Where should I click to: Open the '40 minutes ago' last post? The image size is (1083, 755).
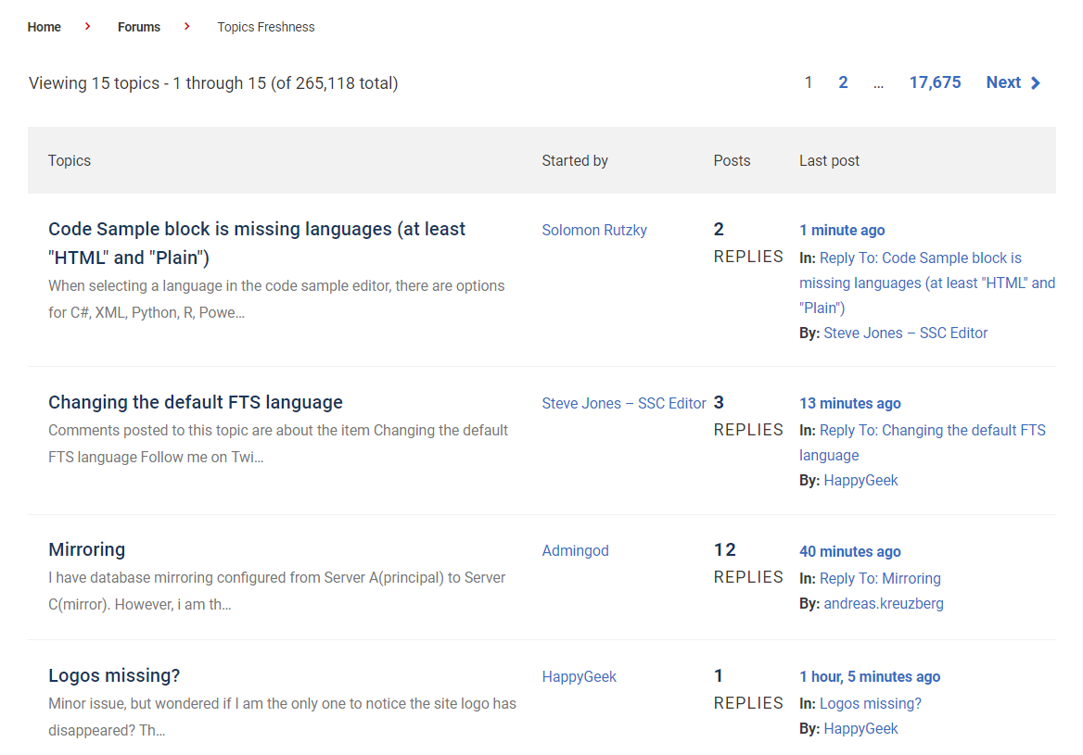(849, 551)
